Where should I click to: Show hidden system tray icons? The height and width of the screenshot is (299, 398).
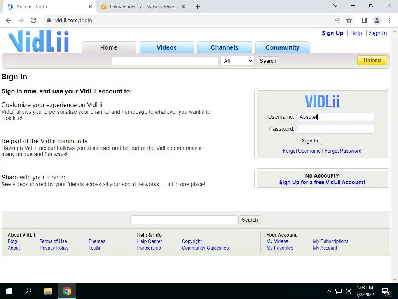pos(329,291)
